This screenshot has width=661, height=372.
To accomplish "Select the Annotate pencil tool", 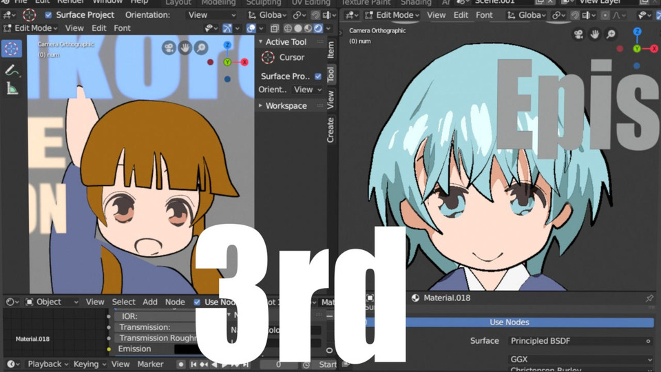I will point(12,70).
